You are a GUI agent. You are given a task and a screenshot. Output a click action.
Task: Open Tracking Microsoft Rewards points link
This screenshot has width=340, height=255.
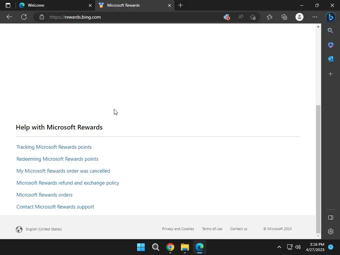54,147
